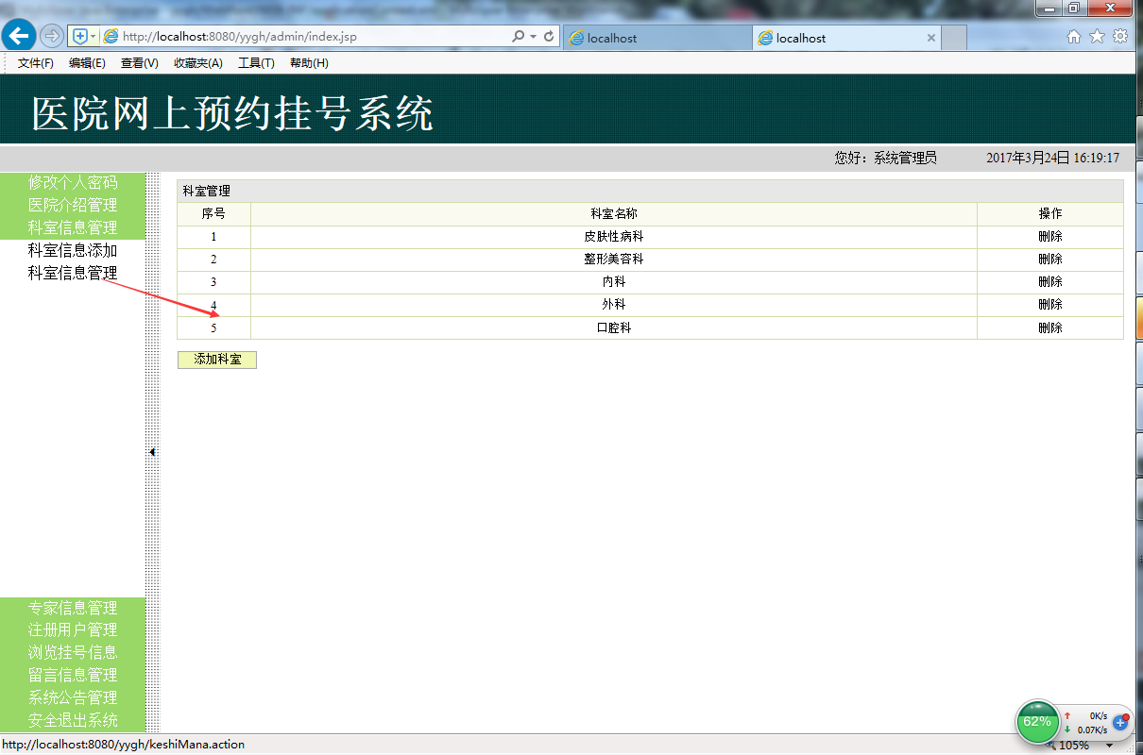The height and width of the screenshot is (755, 1143).
Task: Open the browser home page icon
Action: click(1074, 36)
